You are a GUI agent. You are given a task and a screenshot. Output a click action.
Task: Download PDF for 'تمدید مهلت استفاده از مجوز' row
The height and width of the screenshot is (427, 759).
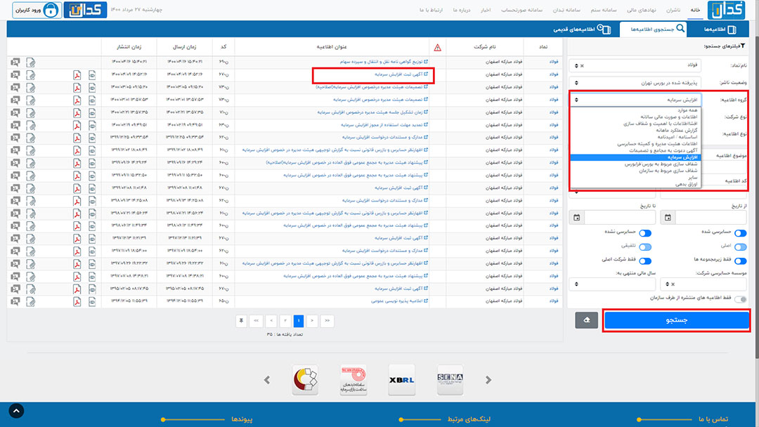pyautogui.click(x=77, y=125)
